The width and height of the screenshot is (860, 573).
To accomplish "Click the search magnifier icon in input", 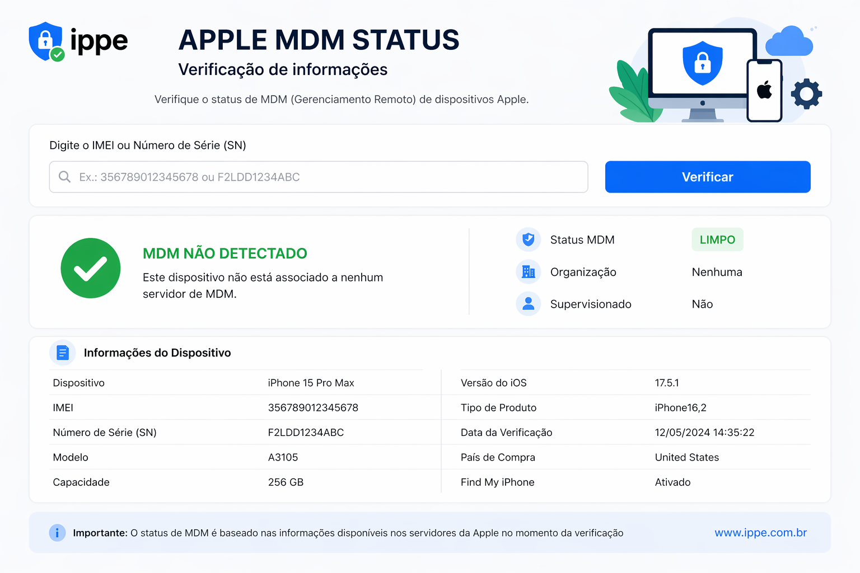I will [65, 177].
